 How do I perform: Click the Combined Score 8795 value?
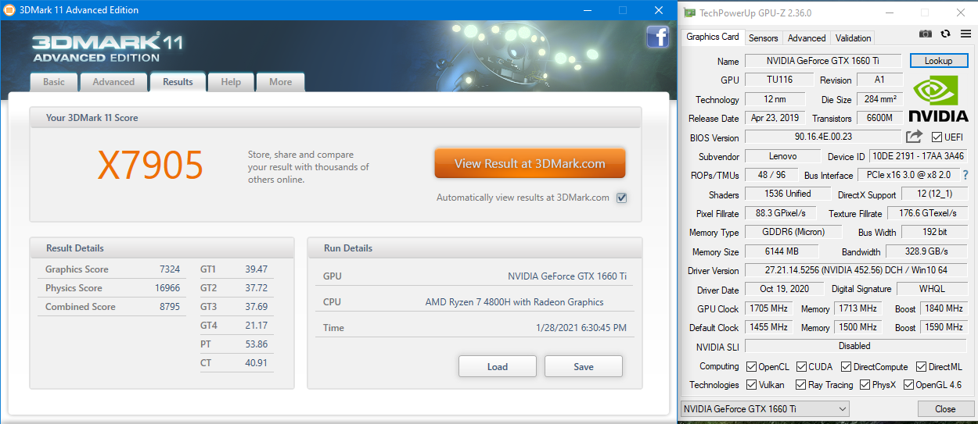coord(170,307)
